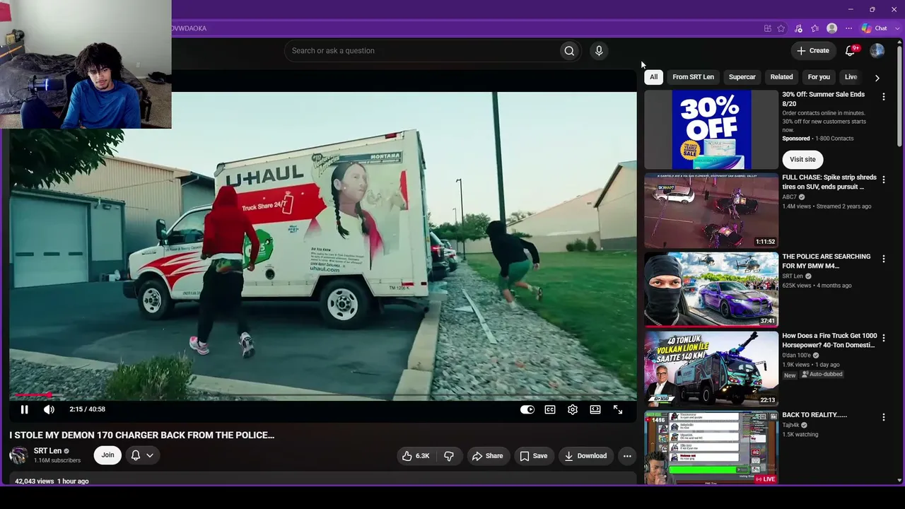Screen dimensions: 905x509
Task: Open 'THE POLICE ARE SEARCHING FOR MY BMW M4' title
Action: tap(827, 262)
